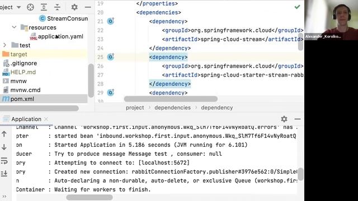Select the resources folder

(38, 27)
